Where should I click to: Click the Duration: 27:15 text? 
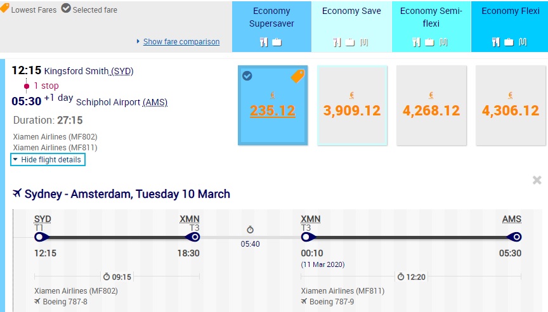click(x=48, y=120)
